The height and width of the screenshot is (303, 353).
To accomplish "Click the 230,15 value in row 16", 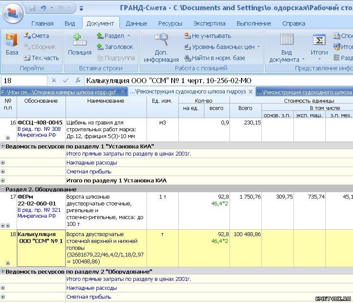I will coord(253,123).
